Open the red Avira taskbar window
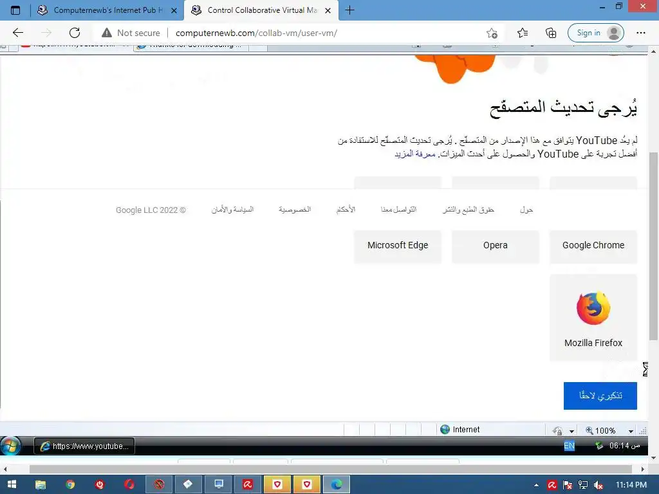 (248, 484)
